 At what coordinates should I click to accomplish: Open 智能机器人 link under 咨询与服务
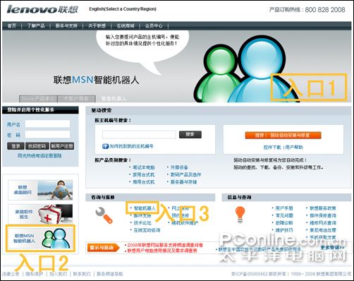click(x=145, y=208)
